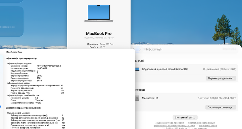Click the Версія пристрою 100 row

pyautogui.click(x=25, y=78)
